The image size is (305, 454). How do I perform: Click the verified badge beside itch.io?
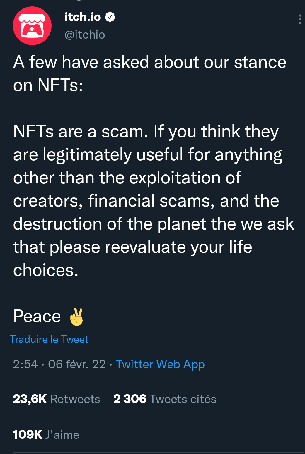coord(110,17)
